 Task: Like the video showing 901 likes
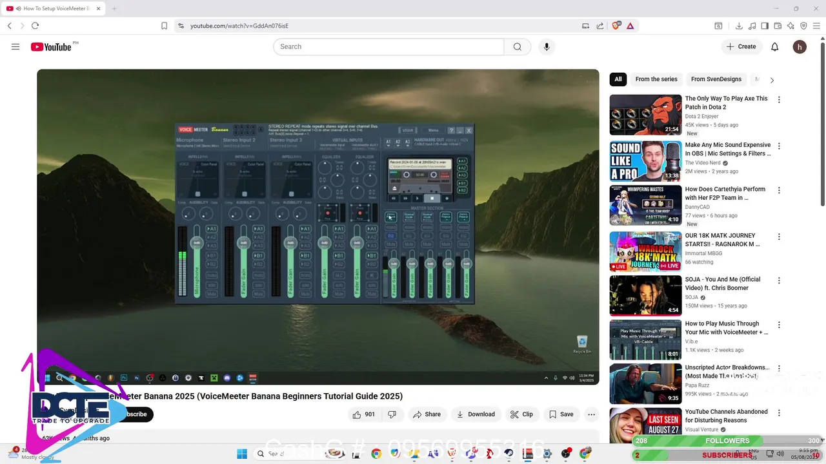pyautogui.click(x=363, y=414)
